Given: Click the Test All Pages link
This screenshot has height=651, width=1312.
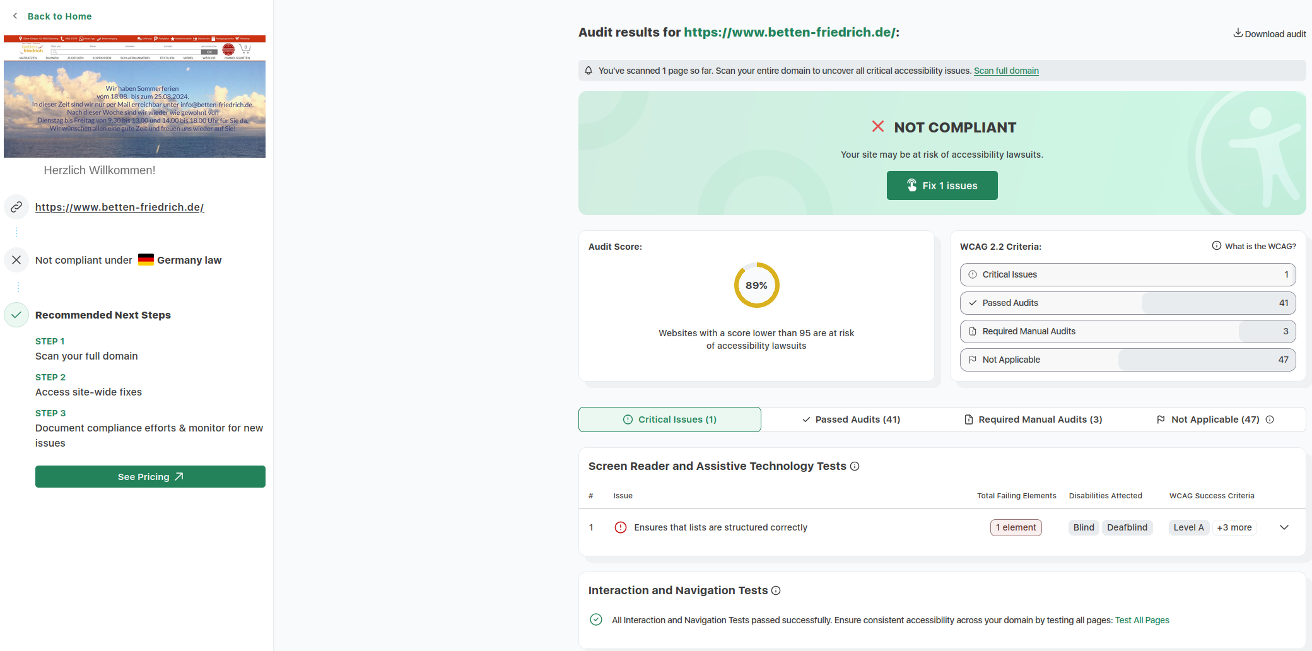Looking at the screenshot, I should tap(1142, 620).
